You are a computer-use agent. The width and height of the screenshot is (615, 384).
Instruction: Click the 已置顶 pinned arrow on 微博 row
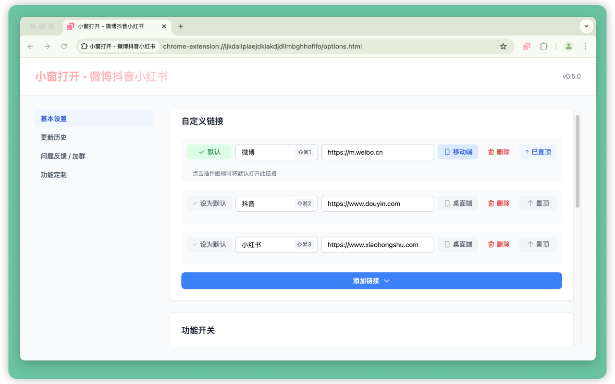click(538, 152)
